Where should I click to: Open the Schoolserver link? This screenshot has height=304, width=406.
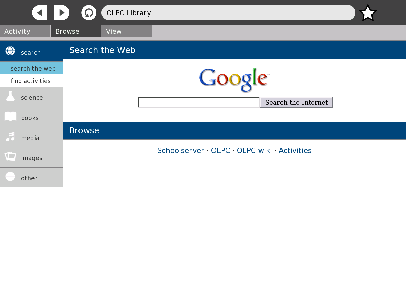coord(181,151)
